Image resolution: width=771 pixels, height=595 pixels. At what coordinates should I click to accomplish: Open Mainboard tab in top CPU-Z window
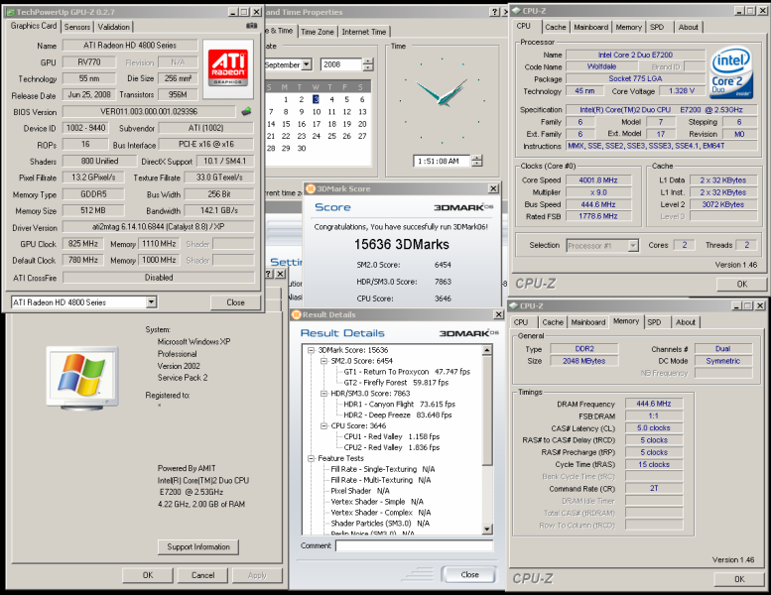point(591,27)
